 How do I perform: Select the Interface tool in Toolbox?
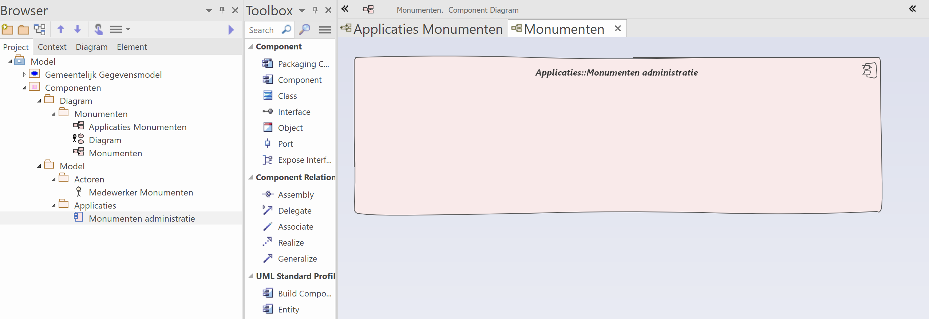(x=294, y=112)
